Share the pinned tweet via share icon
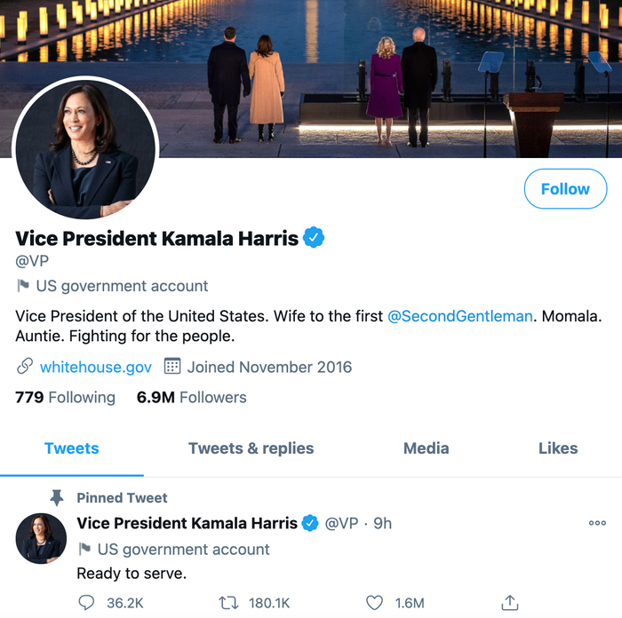 point(509,603)
